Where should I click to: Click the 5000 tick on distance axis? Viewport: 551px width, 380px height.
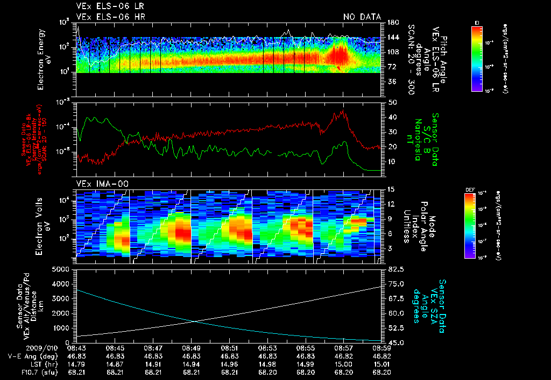coord(60,269)
